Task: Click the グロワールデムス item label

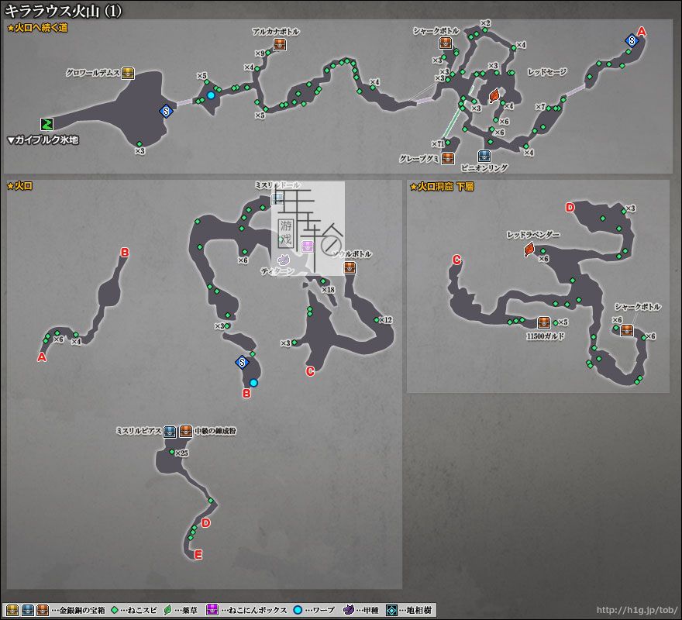Action: point(93,73)
